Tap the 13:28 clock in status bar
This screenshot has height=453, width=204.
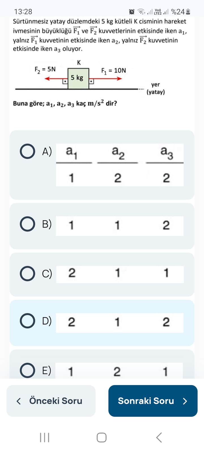click(x=23, y=12)
